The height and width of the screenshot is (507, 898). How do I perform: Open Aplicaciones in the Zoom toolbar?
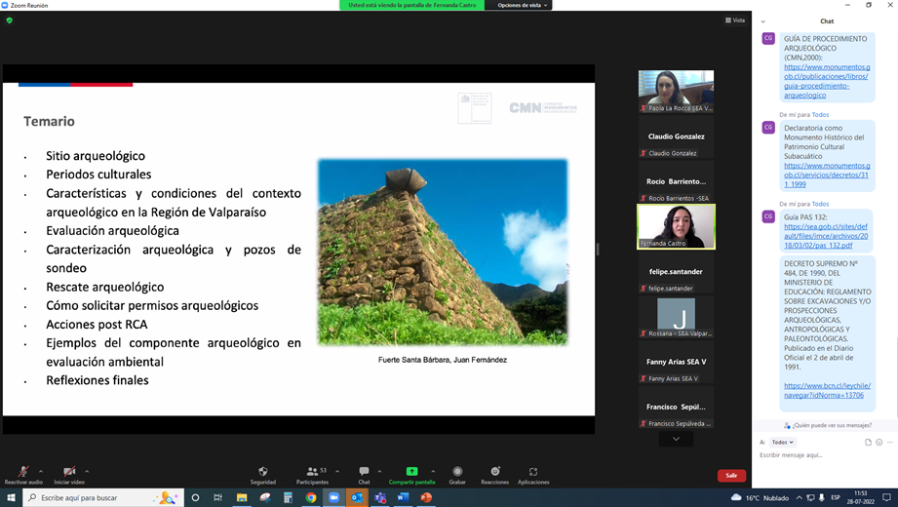(533, 472)
